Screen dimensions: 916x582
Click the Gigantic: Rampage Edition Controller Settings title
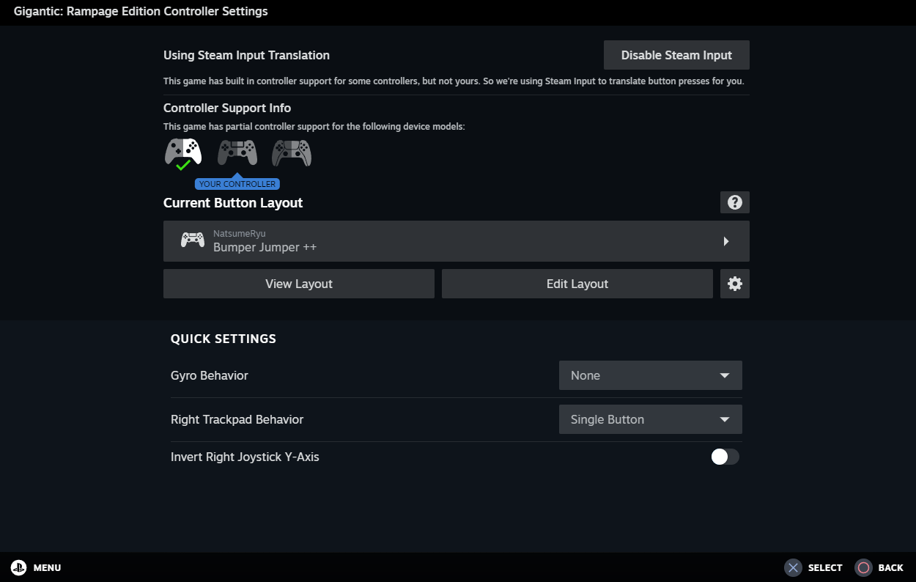coord(141,12)
